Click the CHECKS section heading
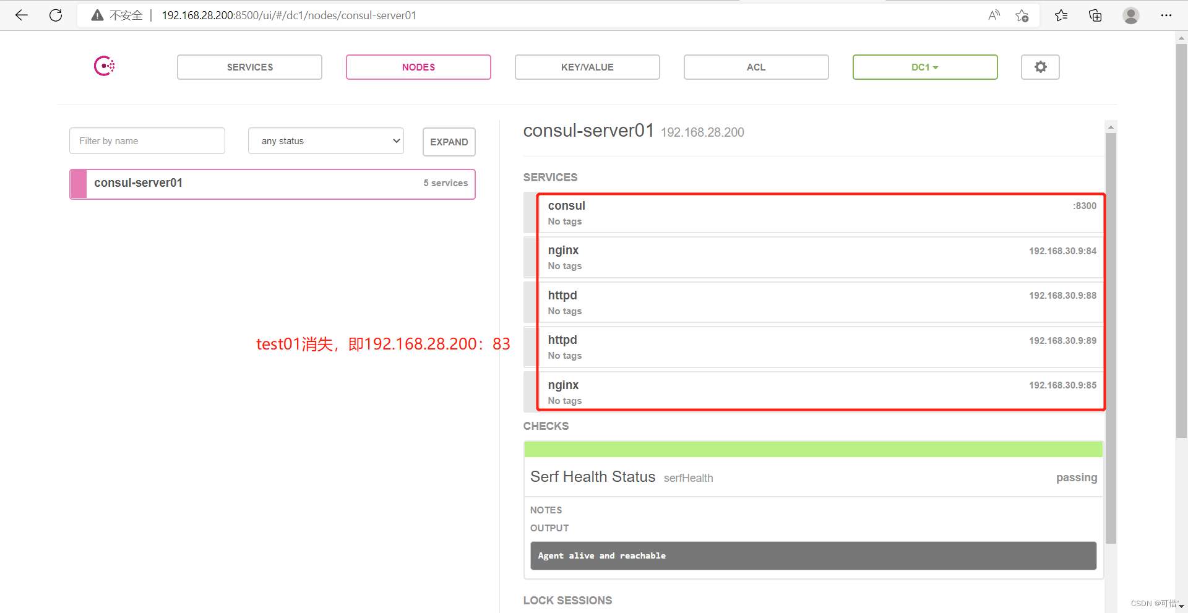Screen dimensions: 1188x613 click(546, 426)
